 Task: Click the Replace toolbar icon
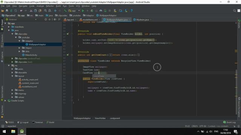(x=50, y=11)
